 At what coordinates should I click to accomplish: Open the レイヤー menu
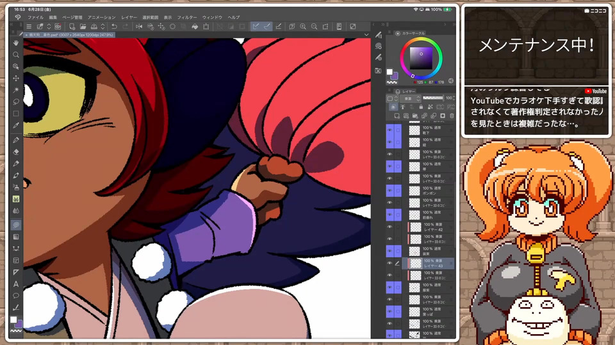(129, 17)
